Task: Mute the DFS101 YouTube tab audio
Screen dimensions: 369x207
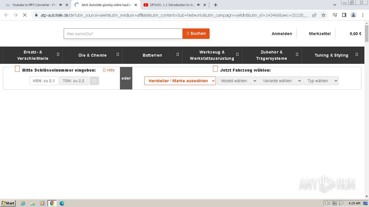Action: point(198,5)
